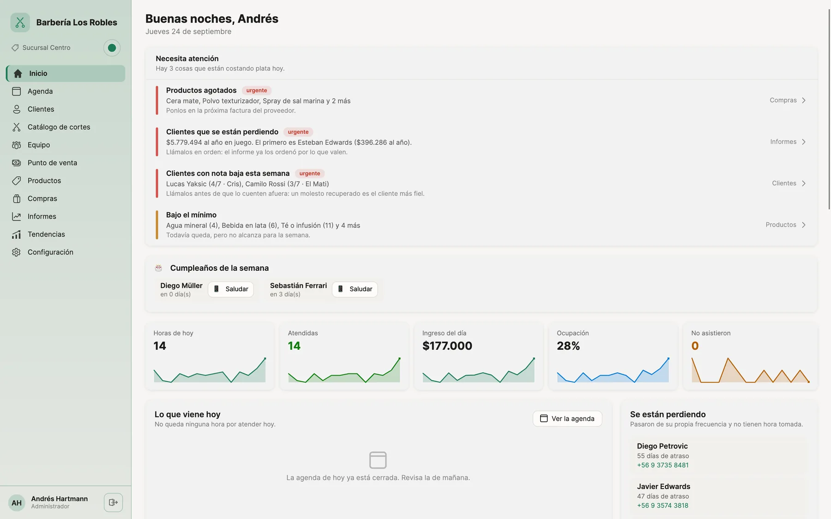Image resolution: width=831 pixels, height=519 pixels.
Task: Open Catálogo de cortes menu item
Action: coord(66,127)
